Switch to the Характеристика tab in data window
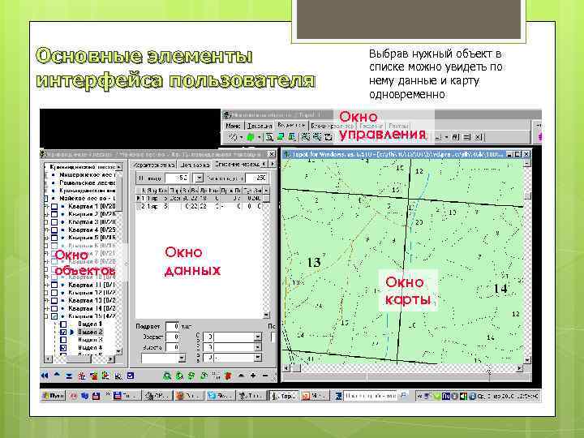The image size is (584, 438). [154, 164]
